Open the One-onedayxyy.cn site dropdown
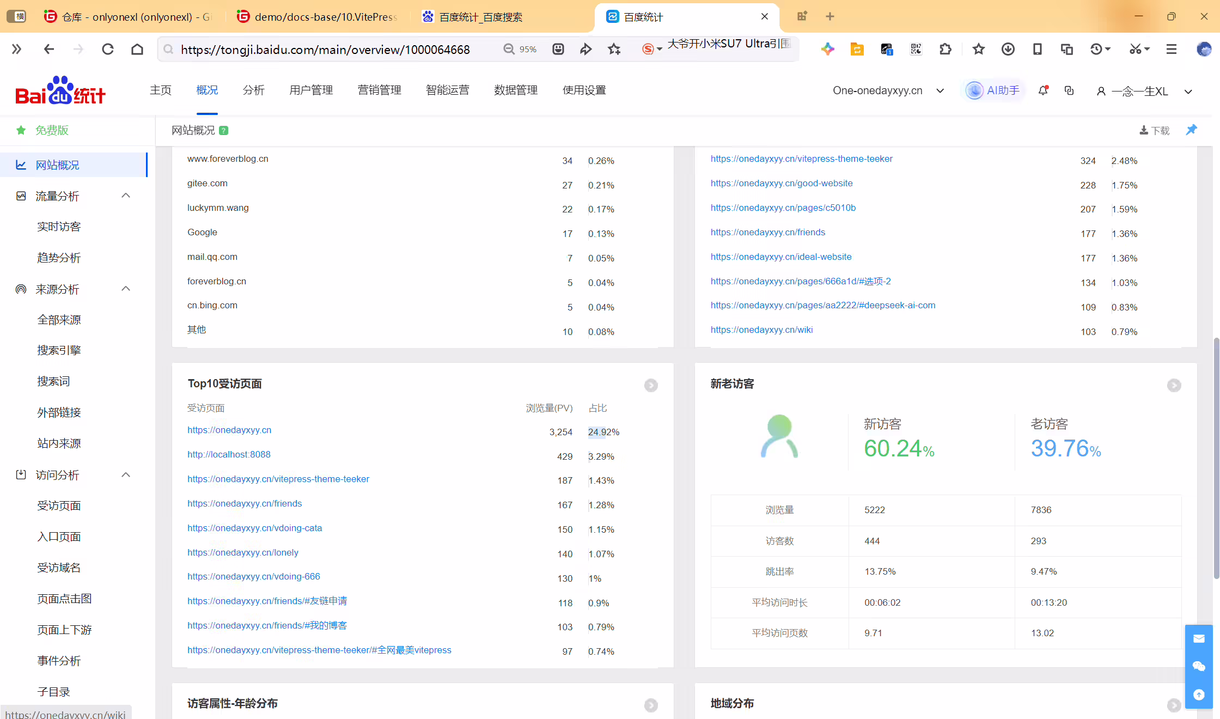This screenshot has width=1220, height=719. click(888, 90)
